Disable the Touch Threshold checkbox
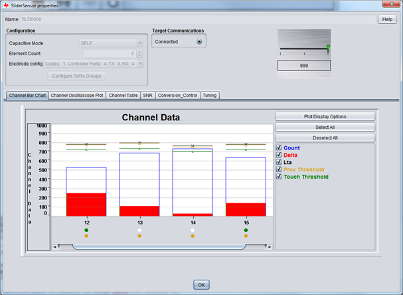The width and height of the screenshot is (403, 295). 279,177
